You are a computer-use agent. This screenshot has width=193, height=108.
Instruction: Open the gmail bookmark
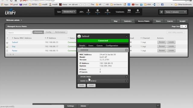coord(14,4)
